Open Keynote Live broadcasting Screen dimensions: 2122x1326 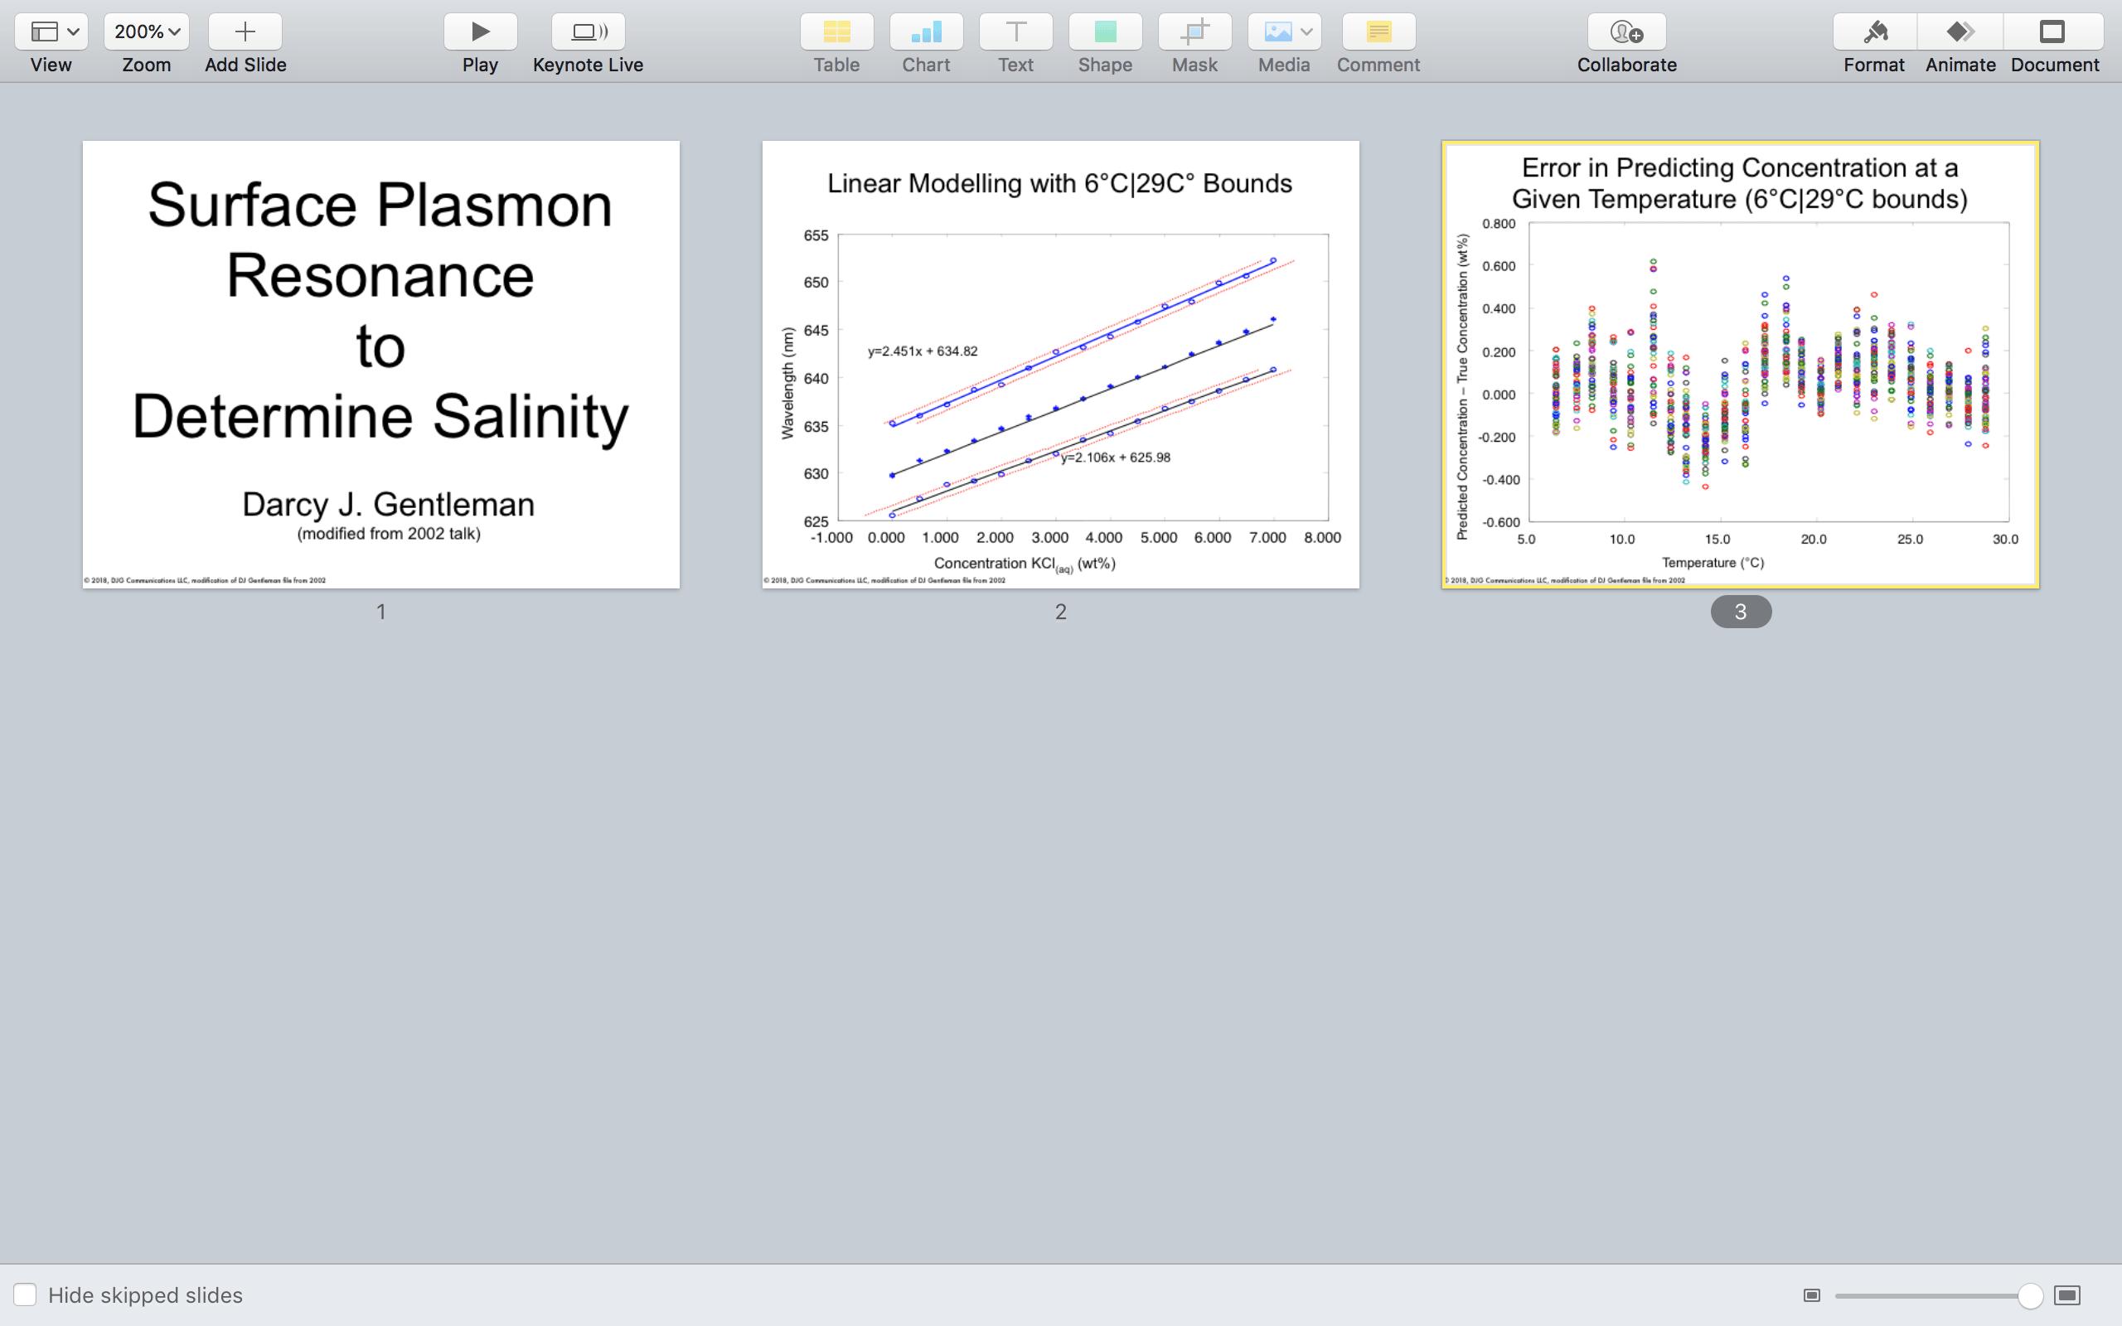pyautogui.click(x=588, y=32)
